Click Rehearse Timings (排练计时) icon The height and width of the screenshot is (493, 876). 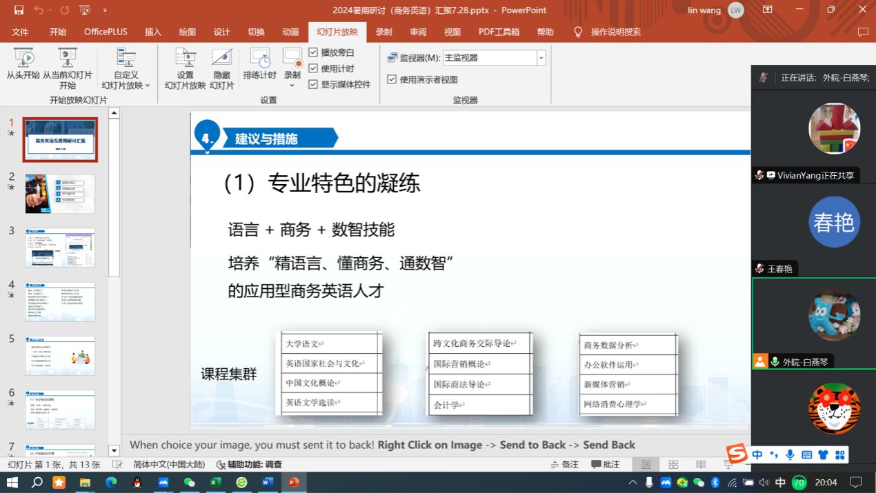pyautogui.click(x=259, y=59)
